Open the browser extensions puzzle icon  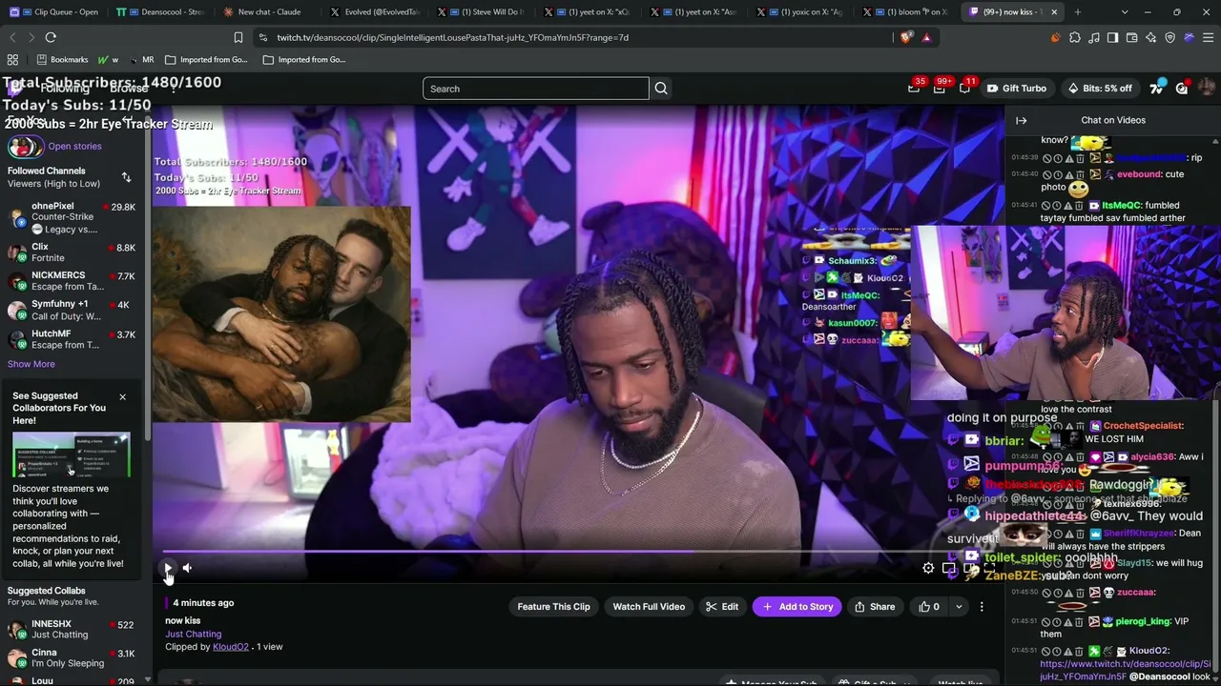(x=1075, y=37)
